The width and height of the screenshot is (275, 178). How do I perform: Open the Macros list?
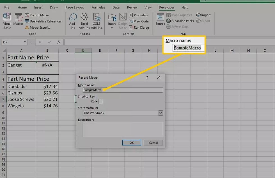click(x=18, y=19)
